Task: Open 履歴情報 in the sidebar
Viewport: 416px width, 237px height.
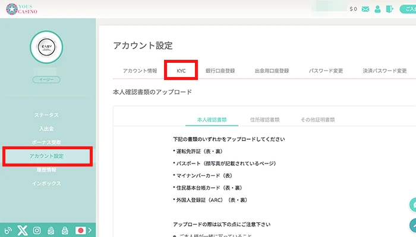Action: (x=46, y=170)
